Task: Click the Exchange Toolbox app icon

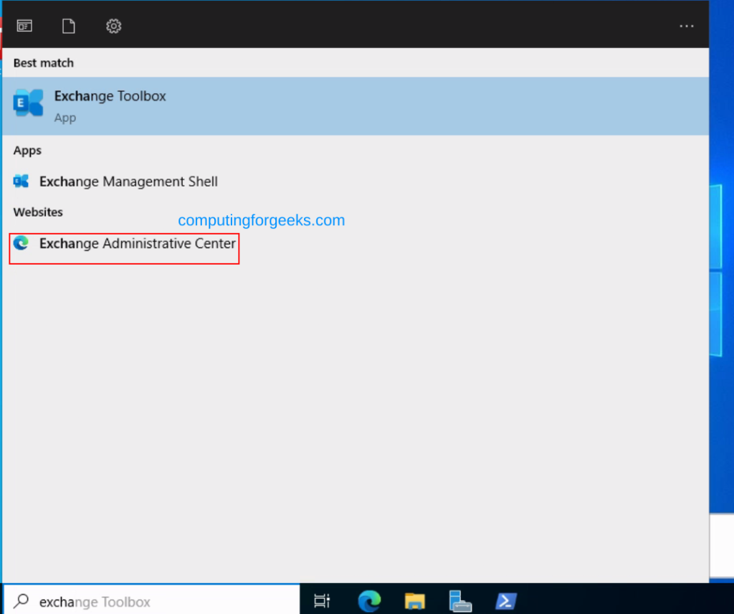Action: coord(27,103)
